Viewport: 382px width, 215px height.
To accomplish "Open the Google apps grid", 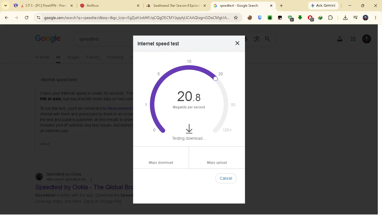I will click(353, 39).
